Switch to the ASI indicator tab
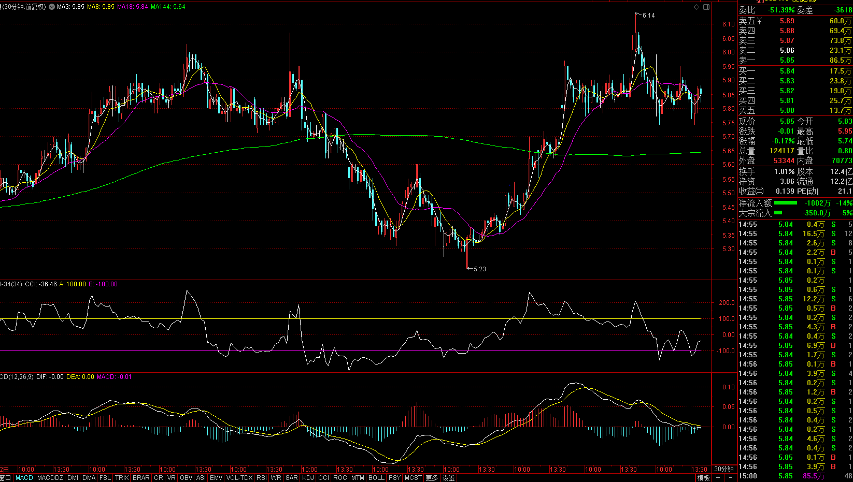 201,478
